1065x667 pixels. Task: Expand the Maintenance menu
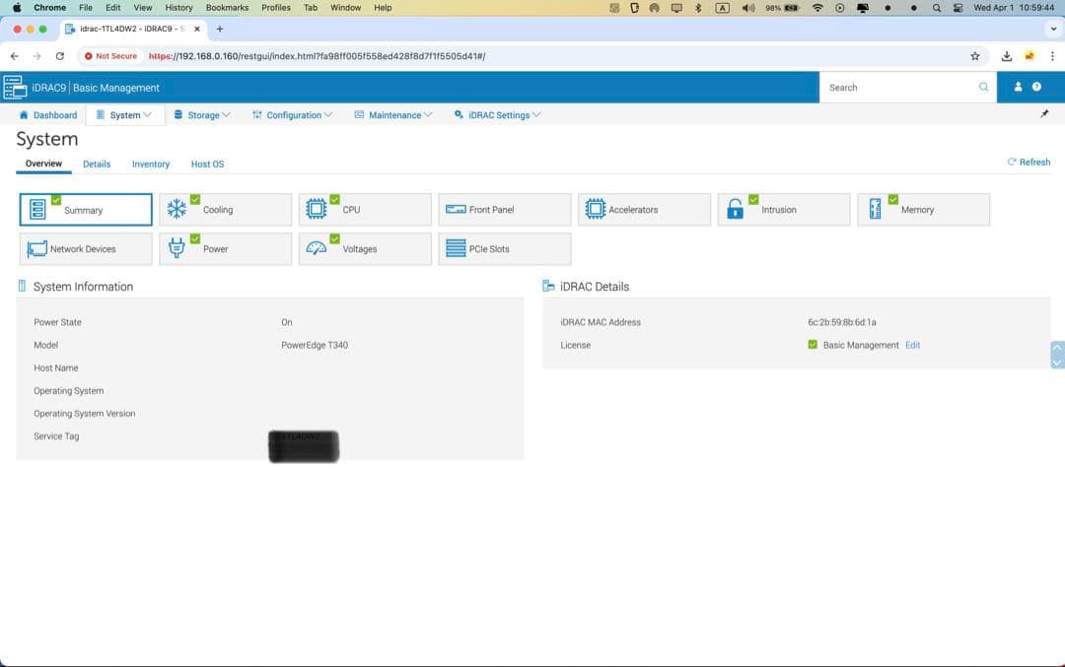coord(393,115)
